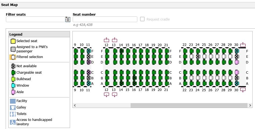
Task: Toggle the Request cradle checkbox
Action: pos(142,19)
